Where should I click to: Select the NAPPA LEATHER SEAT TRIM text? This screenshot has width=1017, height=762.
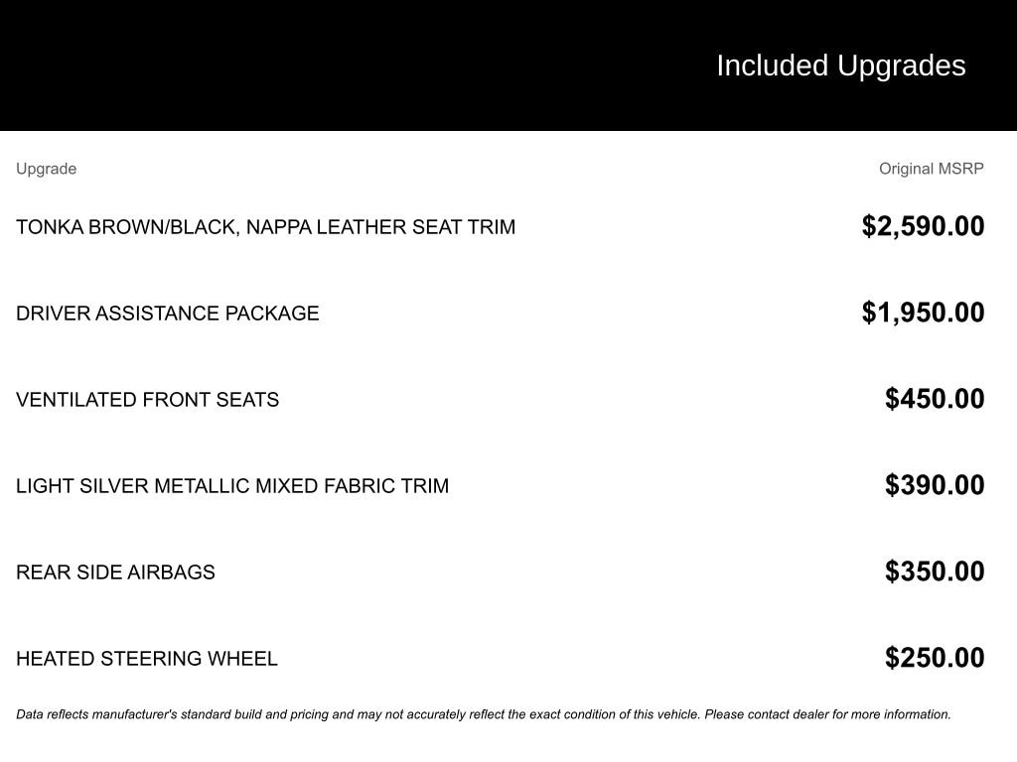coord(380,227)
